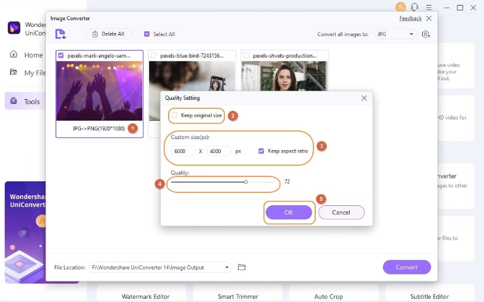Enable the Keep original size checkbox
The height and width of the screenshot is (302, 484).
pyautogui.click(x=175, y=115)
